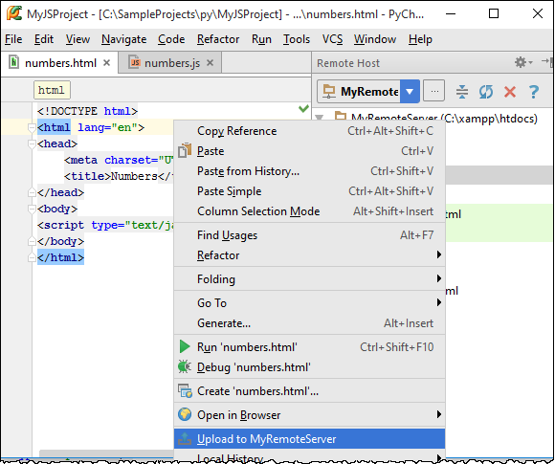Open MyRemote server dropdown arrow
The height and width of the screenshot is (464, 555).
tap(410, 92)
